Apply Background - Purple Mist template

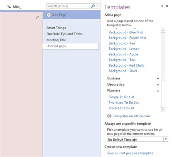point(127,38)
